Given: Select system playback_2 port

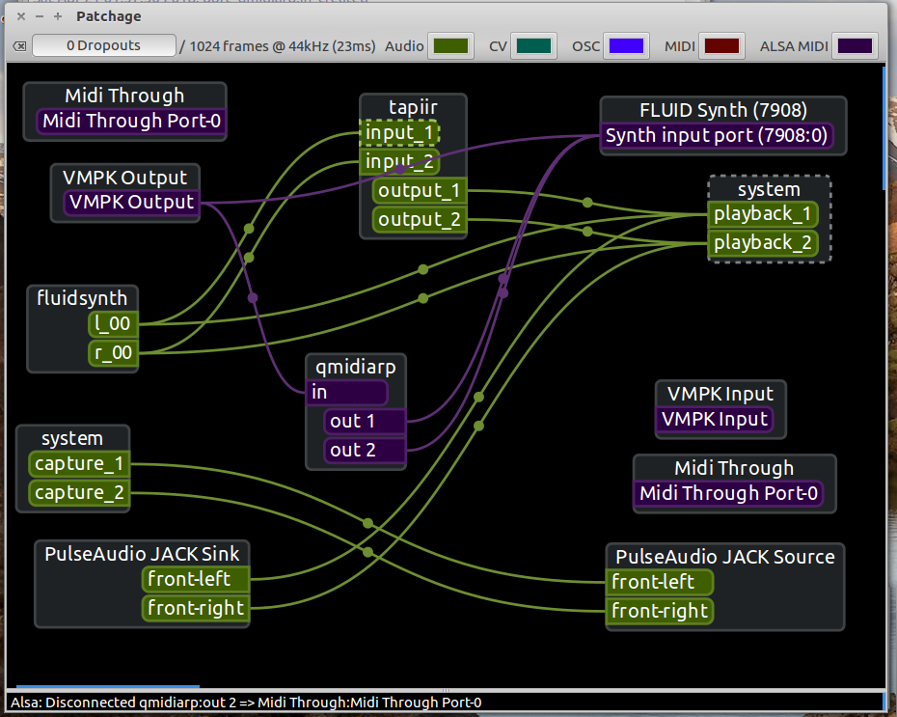Looking at the screenshot, I should [x=763, y=243].
